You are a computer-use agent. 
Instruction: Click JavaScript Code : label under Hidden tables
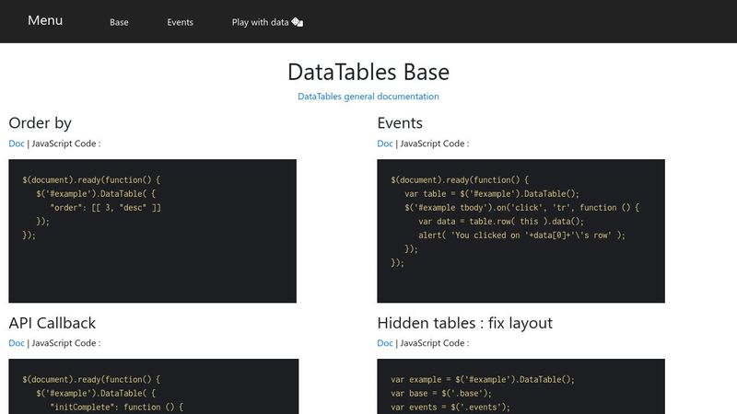(435, 343)
